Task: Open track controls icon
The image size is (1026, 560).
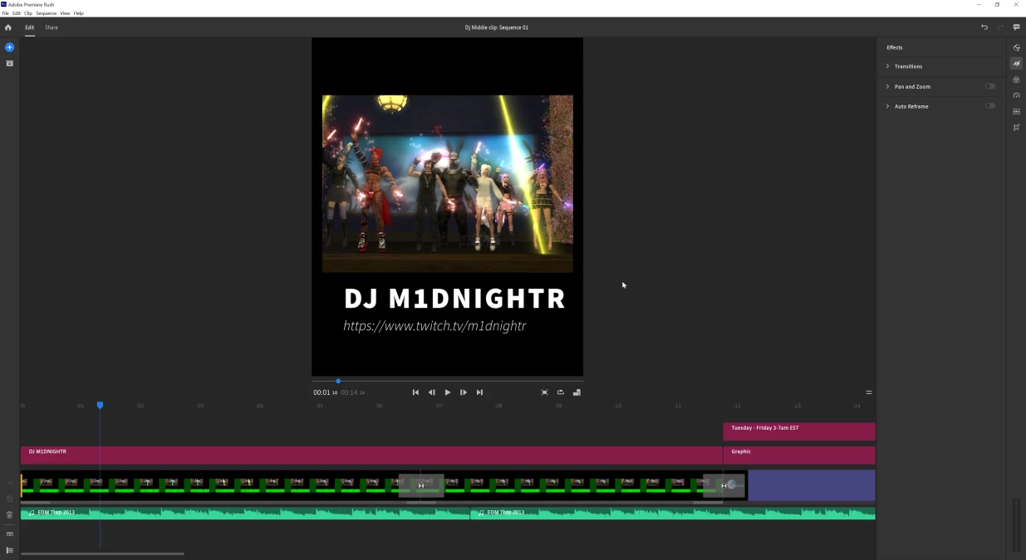Action: (x=10, y=550)
